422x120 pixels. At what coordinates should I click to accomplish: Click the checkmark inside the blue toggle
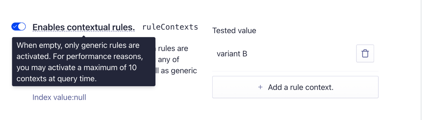pos(15,27)
